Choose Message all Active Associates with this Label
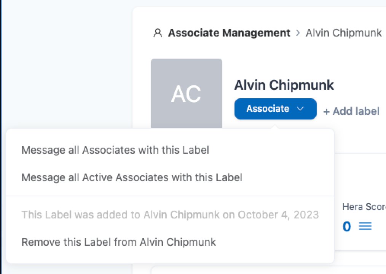 [x=132, y=177]
